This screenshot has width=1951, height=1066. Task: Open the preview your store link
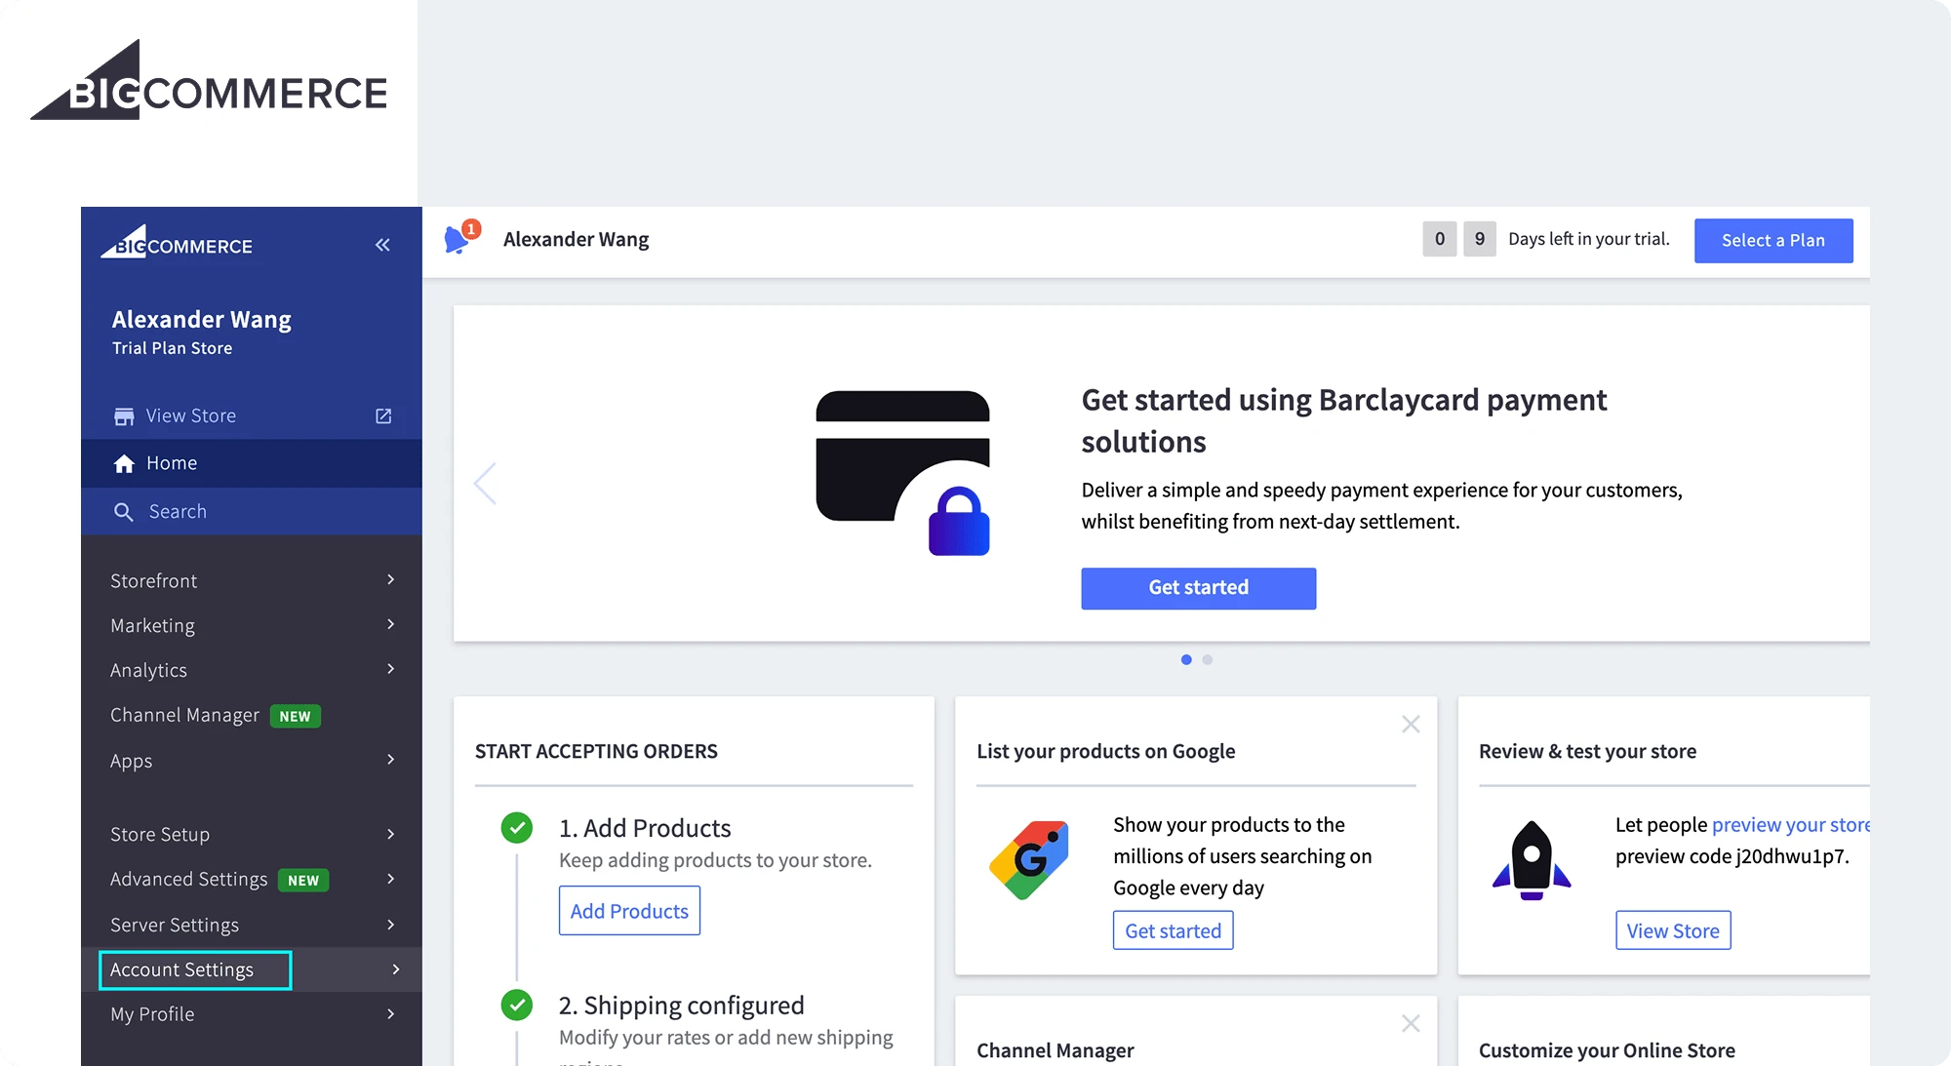pyautogui.click(x=1791, y=825)
